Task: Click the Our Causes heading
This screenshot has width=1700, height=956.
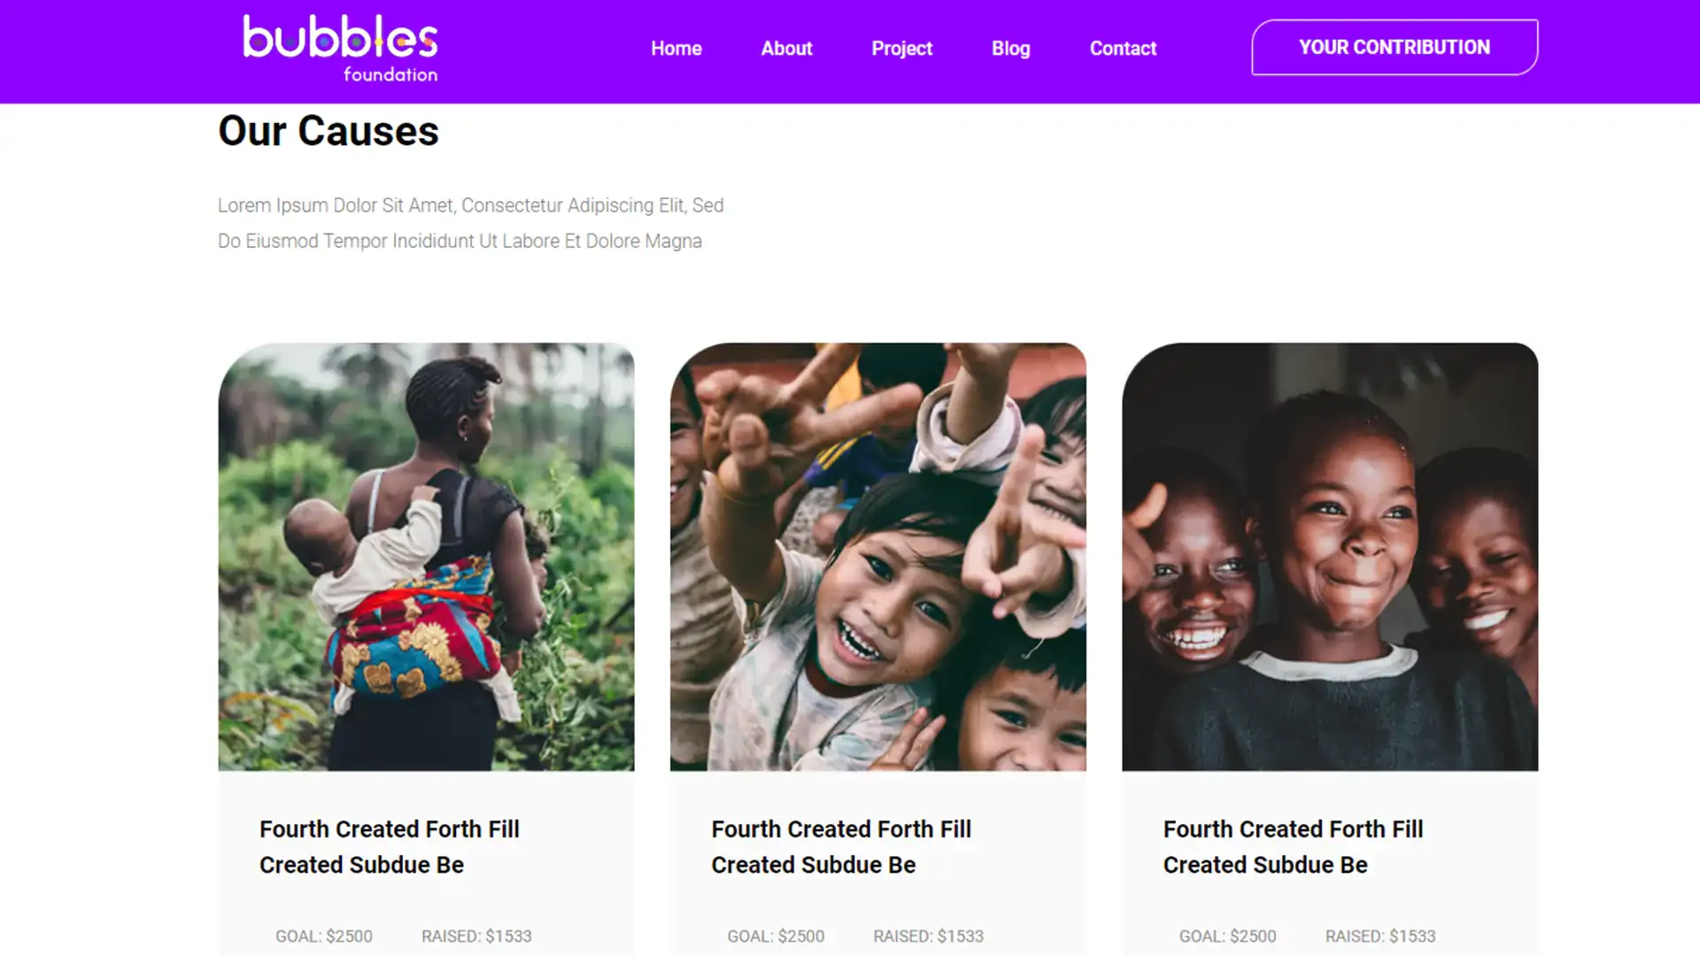Action: coord(328,131)
